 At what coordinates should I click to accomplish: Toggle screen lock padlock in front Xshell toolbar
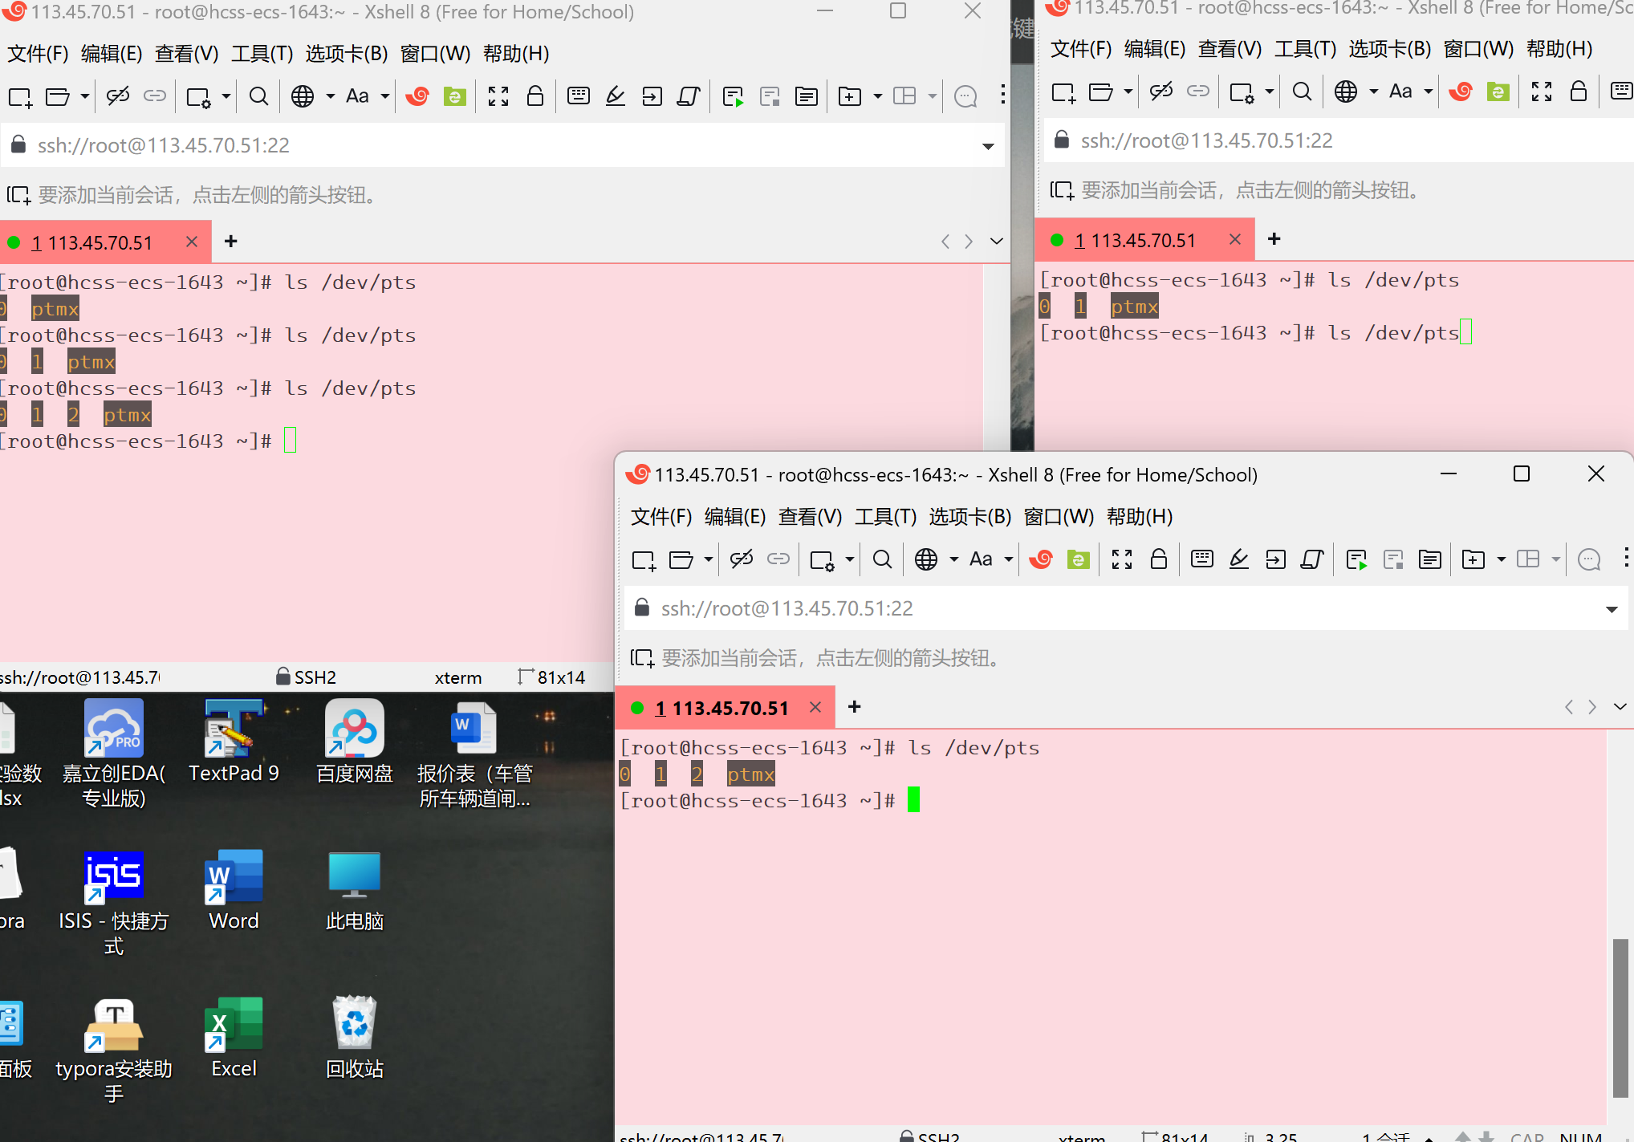(x=1158, y=559)
